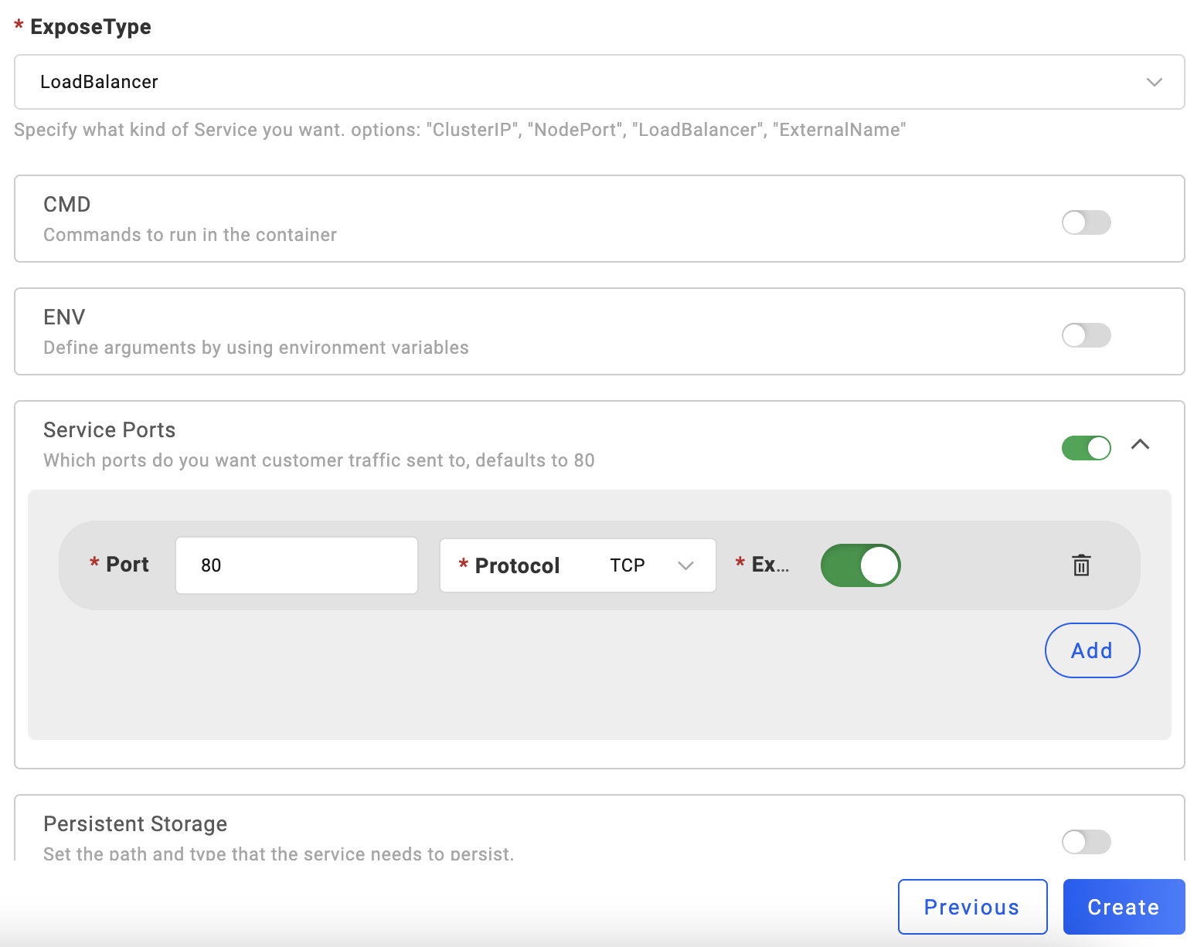Image resolution: width=1204 pixels, height=947 pixels.
Task: Click the Persistent Storage section heading
Action: [x=135, y=824]
